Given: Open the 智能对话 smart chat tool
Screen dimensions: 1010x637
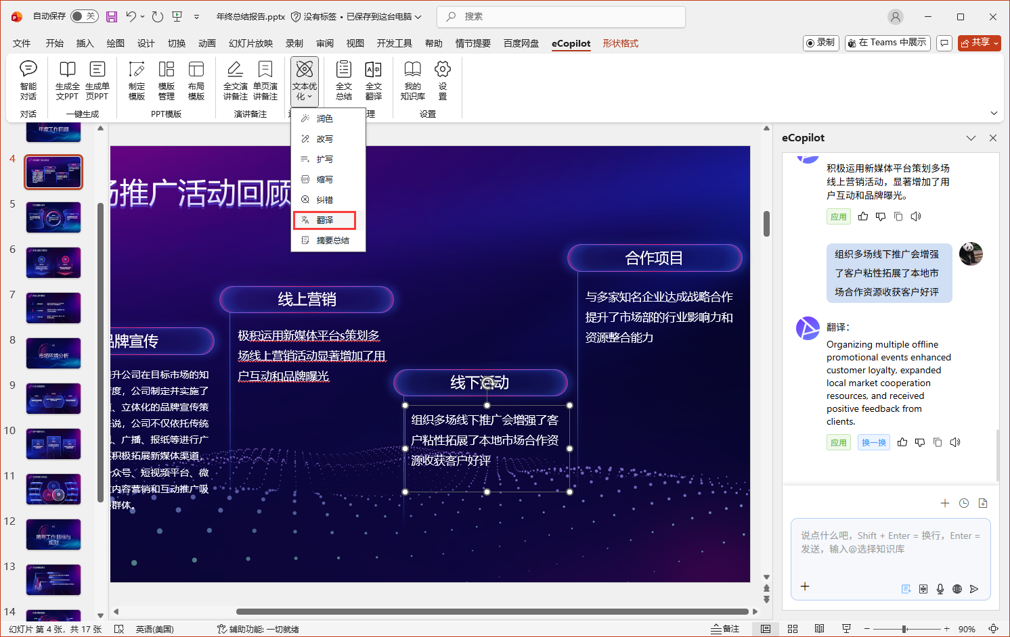Looking at the screenshot, I should [28, 80].
